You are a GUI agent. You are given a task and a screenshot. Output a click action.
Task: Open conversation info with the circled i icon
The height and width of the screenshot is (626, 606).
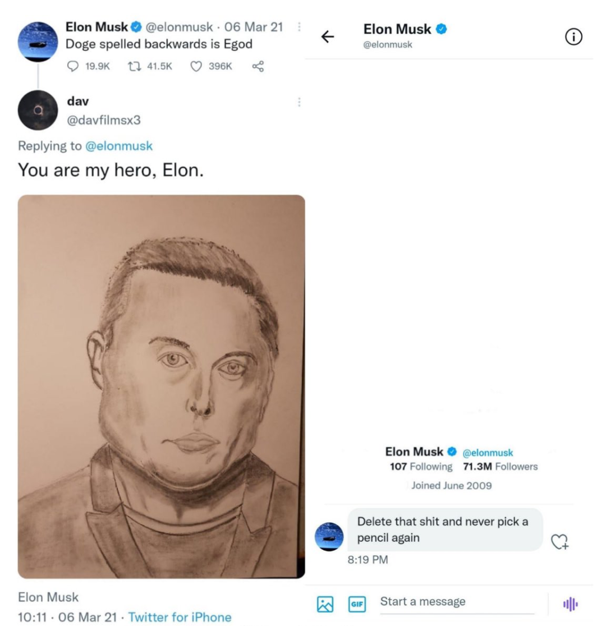click(573, 37)
